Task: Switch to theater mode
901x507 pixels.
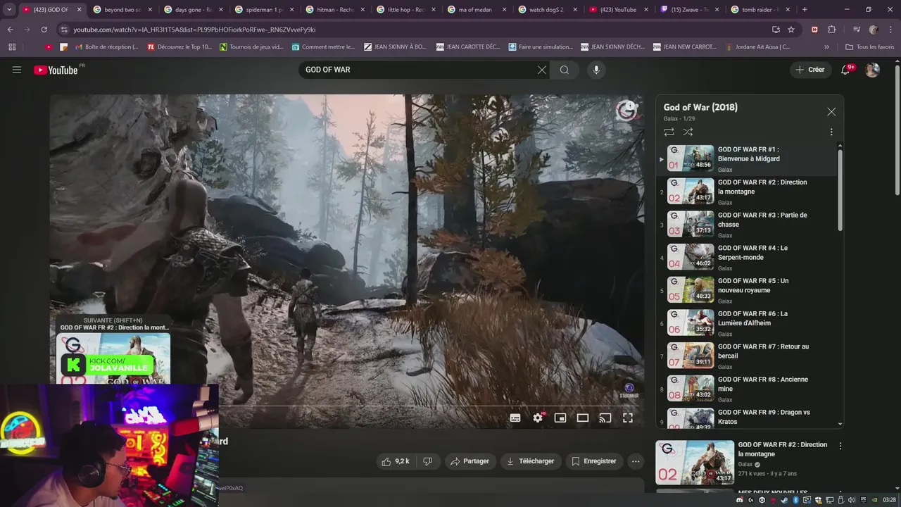Action: tap(583, 418)
